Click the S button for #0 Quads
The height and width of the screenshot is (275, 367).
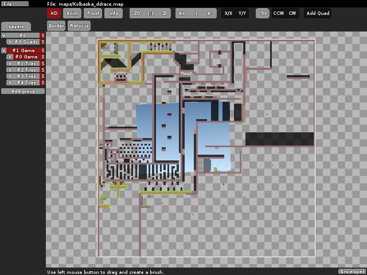pyautogui.click(x=42, y=42)
